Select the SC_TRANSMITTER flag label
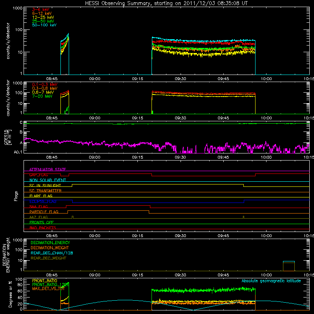The image size is (314, 314). 46,191
